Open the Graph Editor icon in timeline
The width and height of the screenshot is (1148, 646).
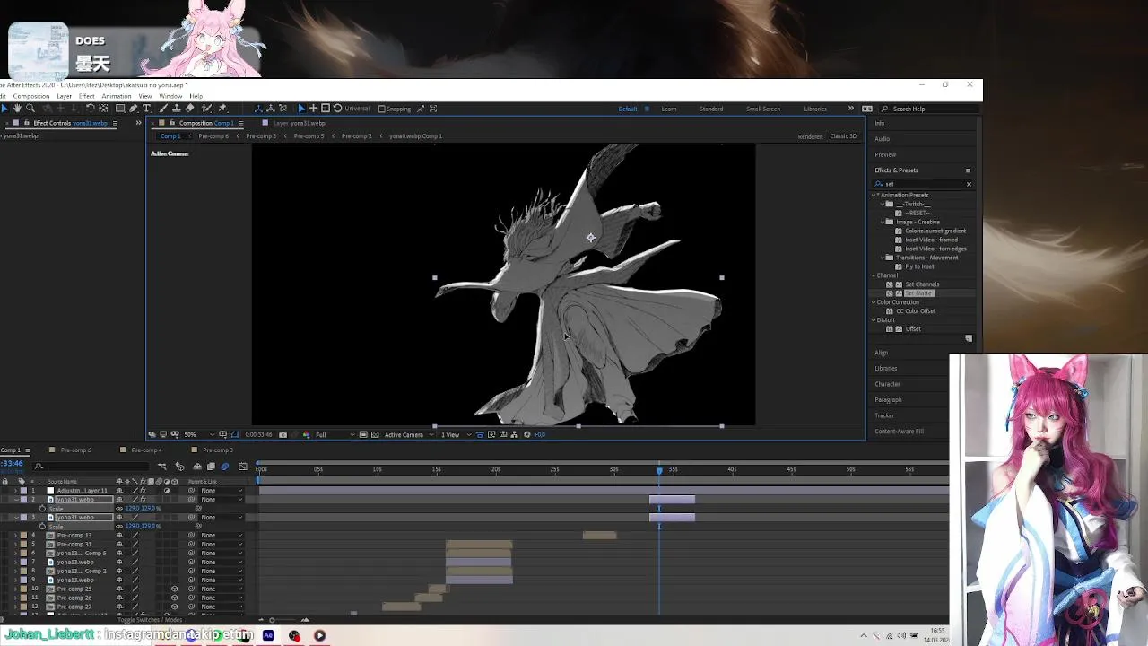(x=242, y=467)
